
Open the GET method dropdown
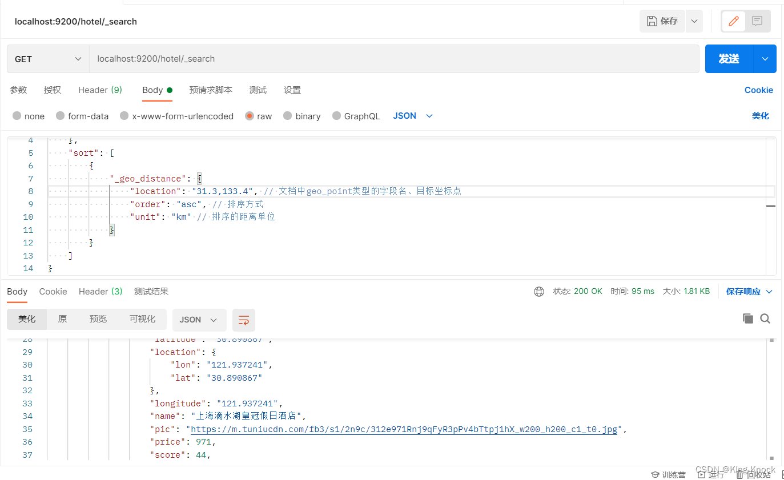[48, 59]
